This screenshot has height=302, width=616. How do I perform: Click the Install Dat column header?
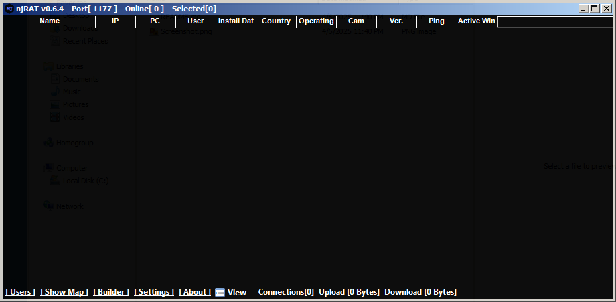pos(236,21)
